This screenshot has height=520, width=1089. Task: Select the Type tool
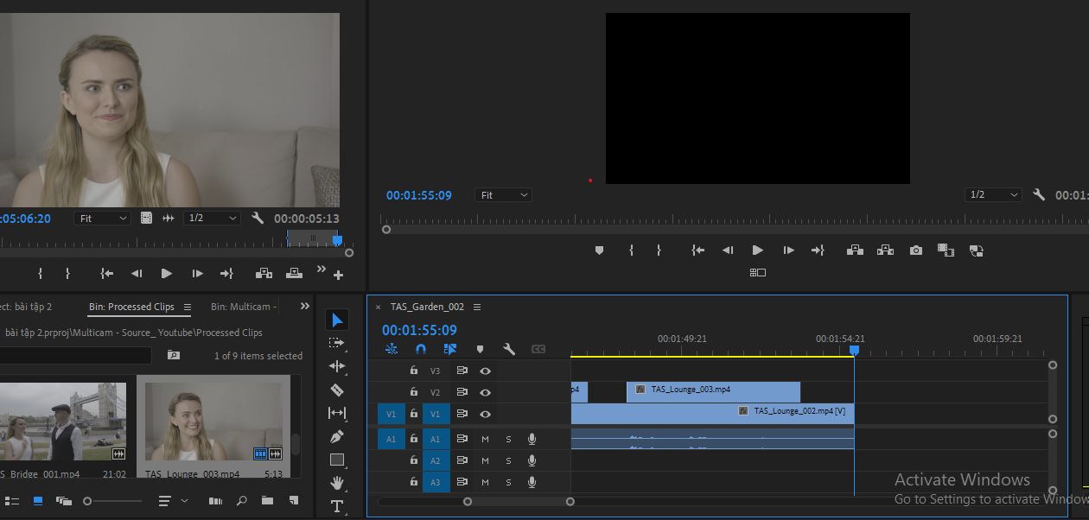click(337, 506)
